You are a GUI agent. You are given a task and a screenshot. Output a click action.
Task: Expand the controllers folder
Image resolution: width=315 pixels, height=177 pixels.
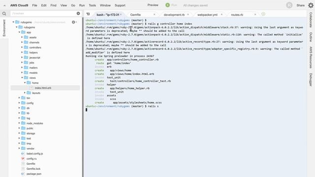22,47
